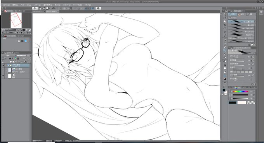Close the active canvas document tab
Viewport: 264px width, 143px height.
pyautogui.click(x=58, y=12)
